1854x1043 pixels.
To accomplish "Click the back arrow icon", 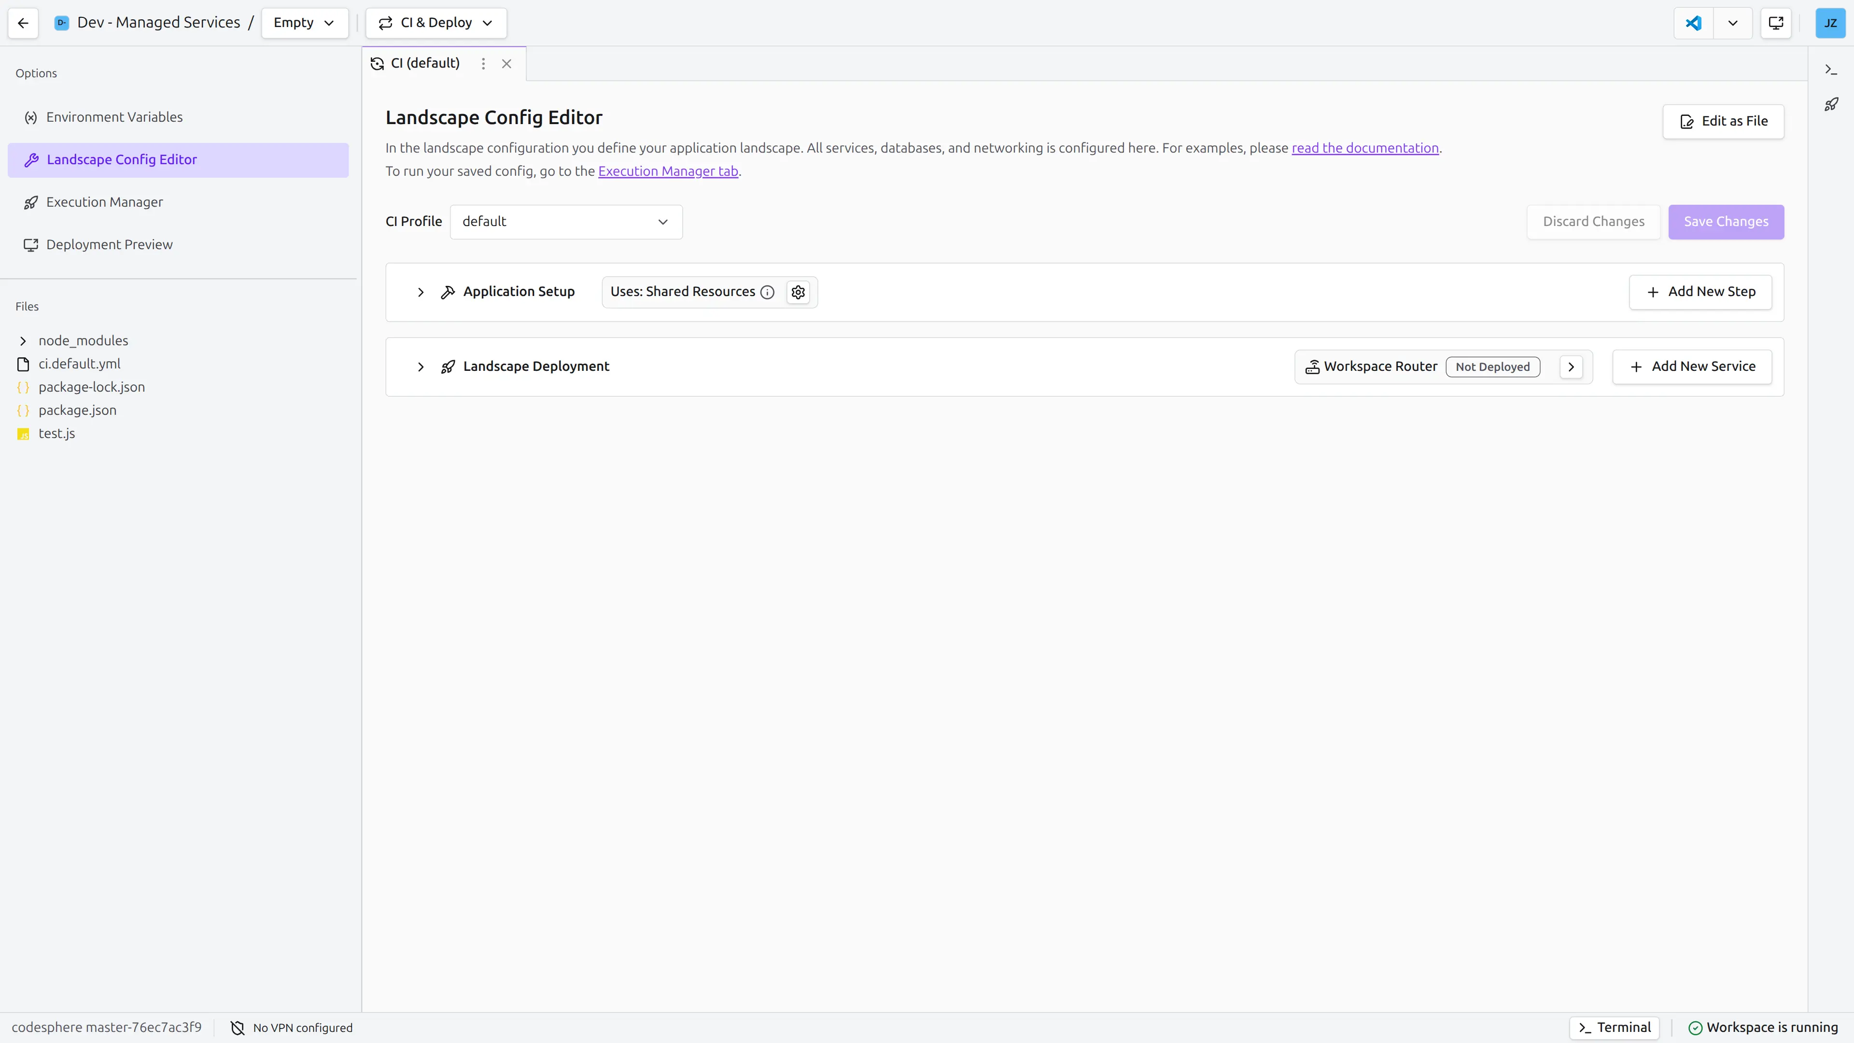I will point(23,23).
